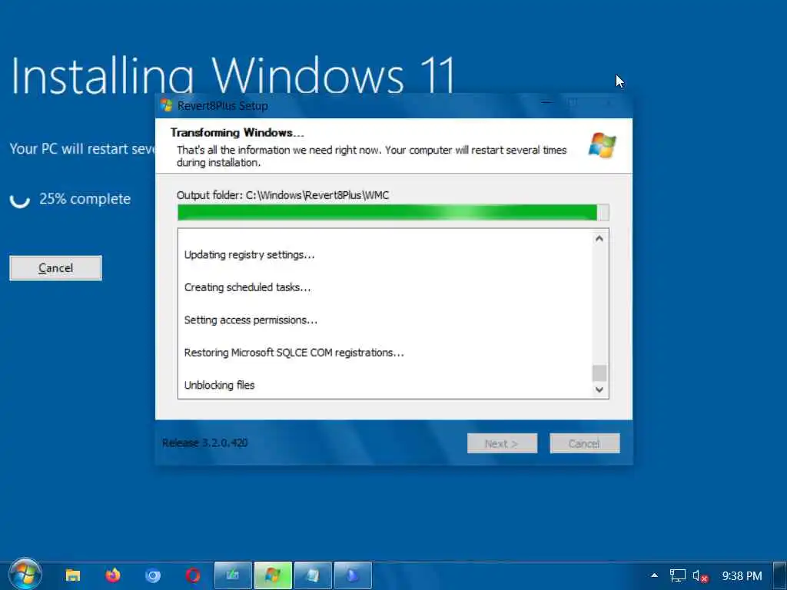787x590 pixels.
Task: Click the green installation progress bar
Action: [393, 213]
